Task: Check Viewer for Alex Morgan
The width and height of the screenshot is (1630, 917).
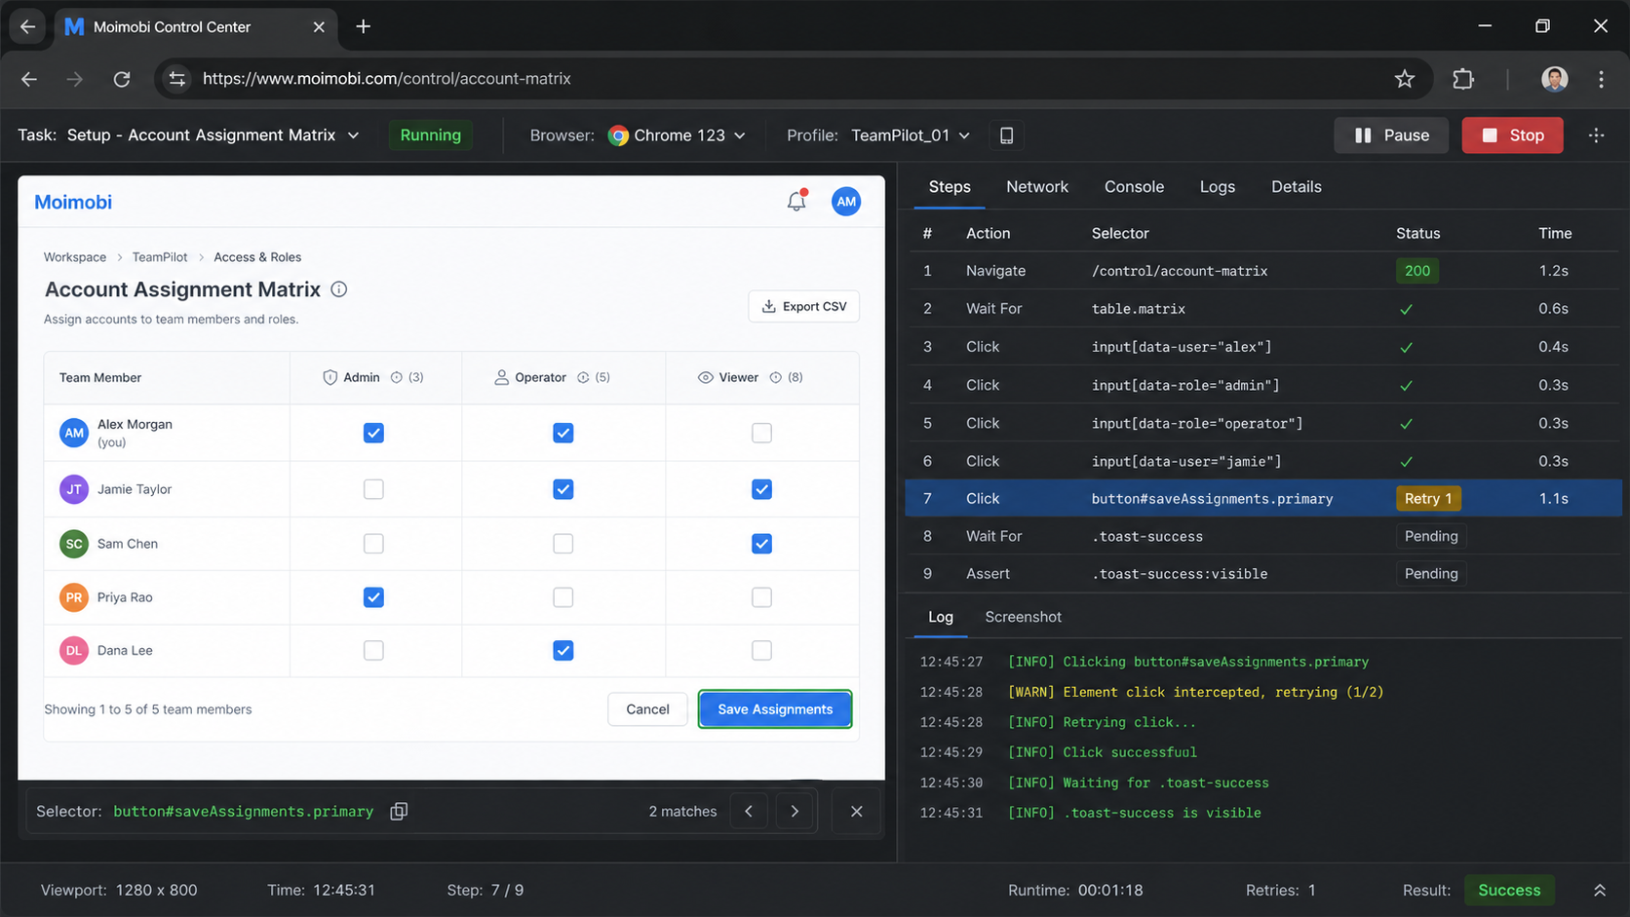Action: [x=761, y=433]
